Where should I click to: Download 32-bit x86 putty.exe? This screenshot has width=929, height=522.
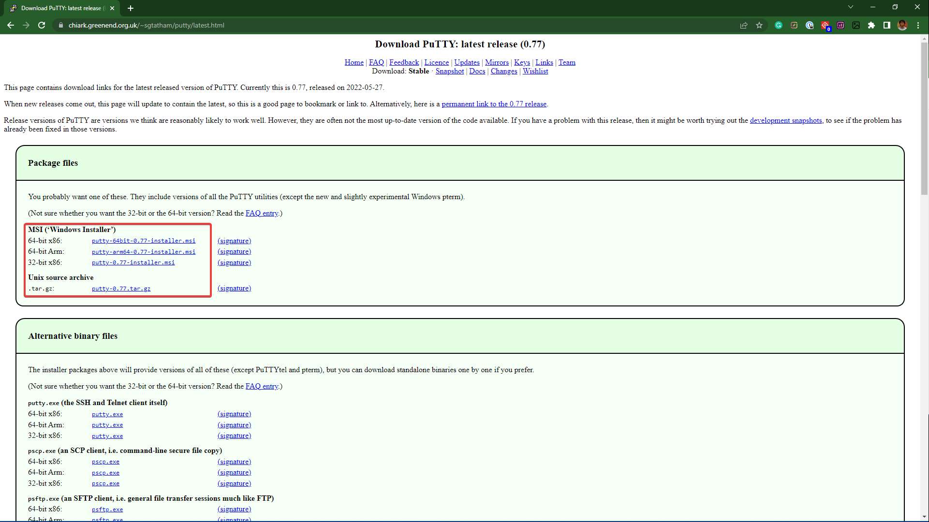[x=107, y=436]
